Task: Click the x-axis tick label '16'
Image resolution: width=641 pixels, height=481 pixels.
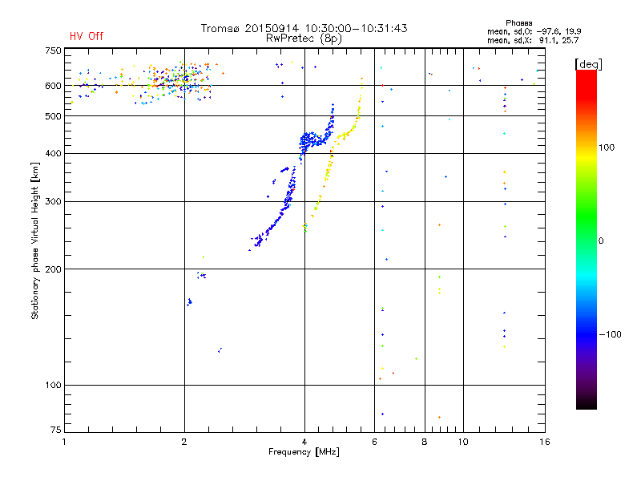Action: (545, 442)
